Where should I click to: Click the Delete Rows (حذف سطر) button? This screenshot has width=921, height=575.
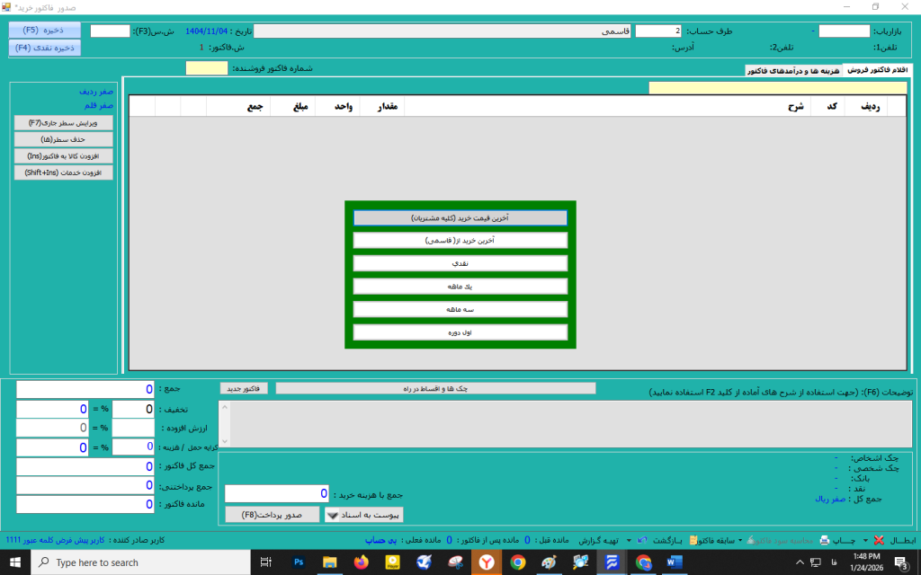[64, 138]
